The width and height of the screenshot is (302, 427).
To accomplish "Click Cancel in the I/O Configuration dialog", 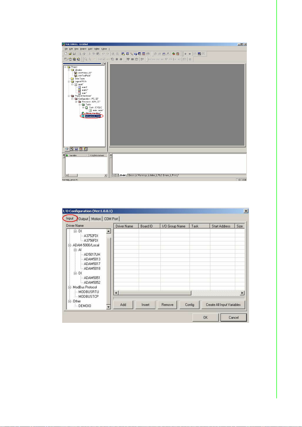I will coord(234,318).
